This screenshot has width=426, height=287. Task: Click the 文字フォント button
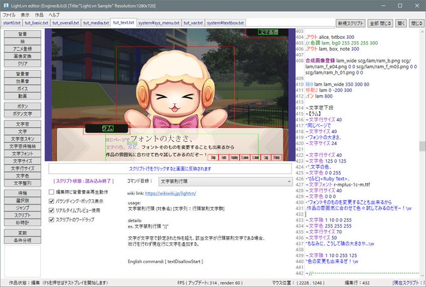23,153
